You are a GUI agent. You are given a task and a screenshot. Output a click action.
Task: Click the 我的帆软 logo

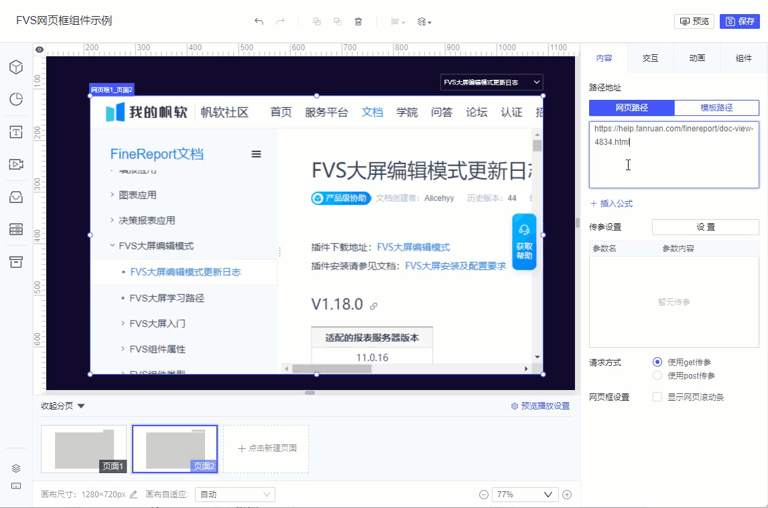(x=147, y=112)
